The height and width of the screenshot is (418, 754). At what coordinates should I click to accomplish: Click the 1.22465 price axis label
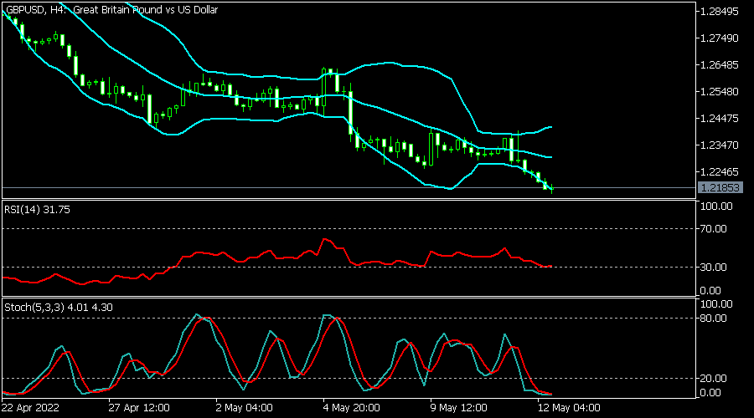coord(720,172)
